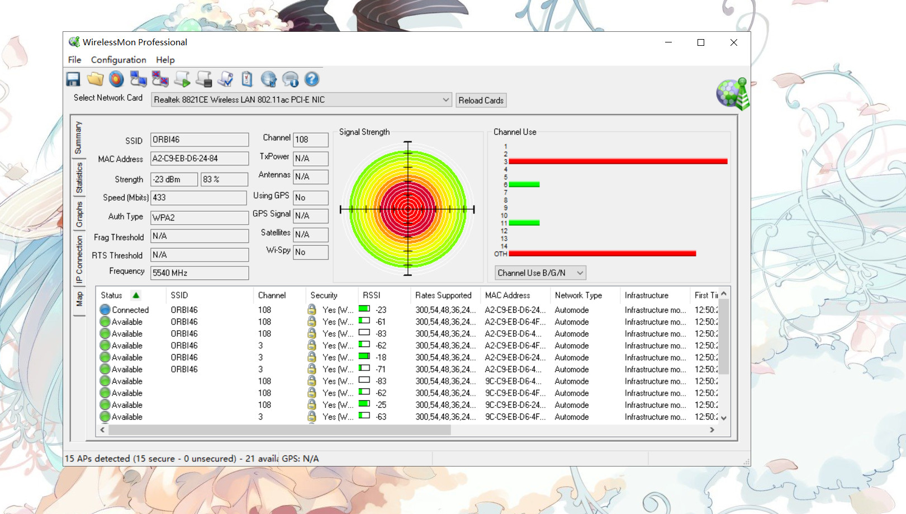Open the Configuration menu
906x514 pixels.
[x=118, y=60]
